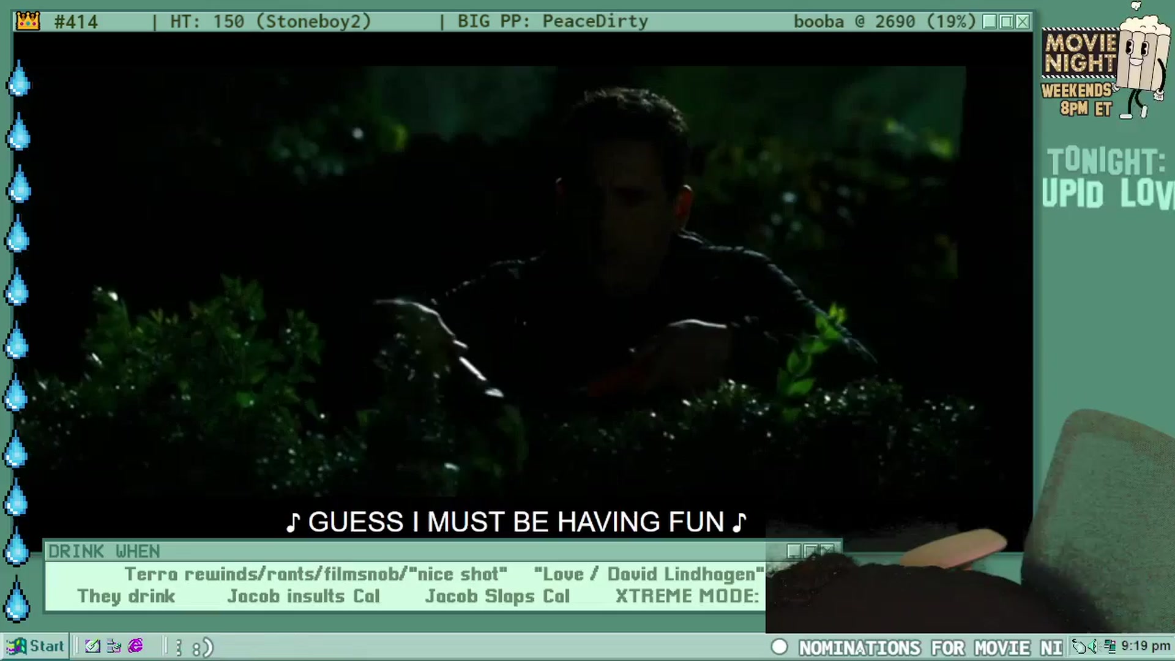Click the "NOMINATIONS FOR MOVIE NI" ticker text

click(930, 648)
